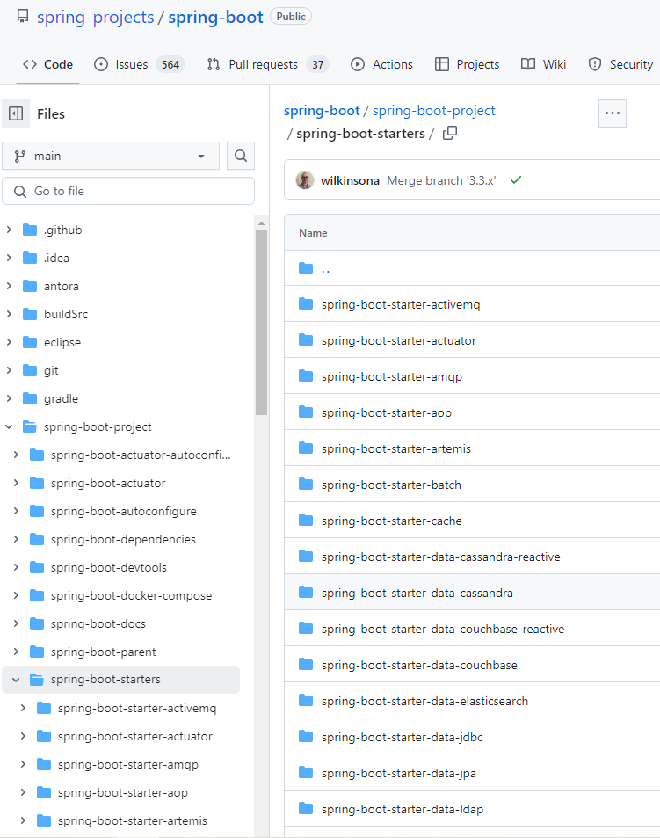
Task: Open spring-boot-starter-data-couchbase-reactive folder
Action: (x=443, y=629)
